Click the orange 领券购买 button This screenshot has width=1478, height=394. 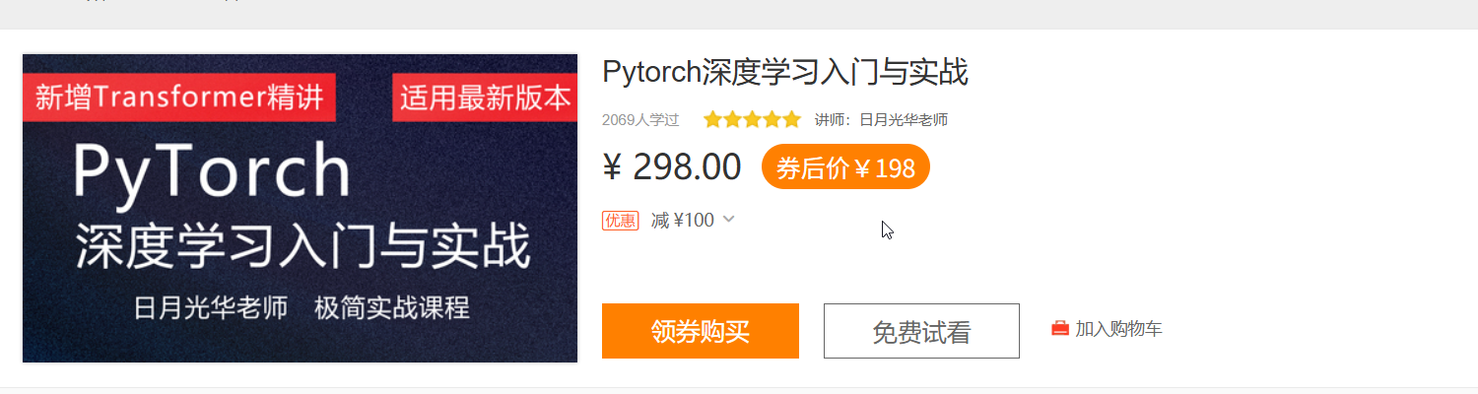click(701, 331)
